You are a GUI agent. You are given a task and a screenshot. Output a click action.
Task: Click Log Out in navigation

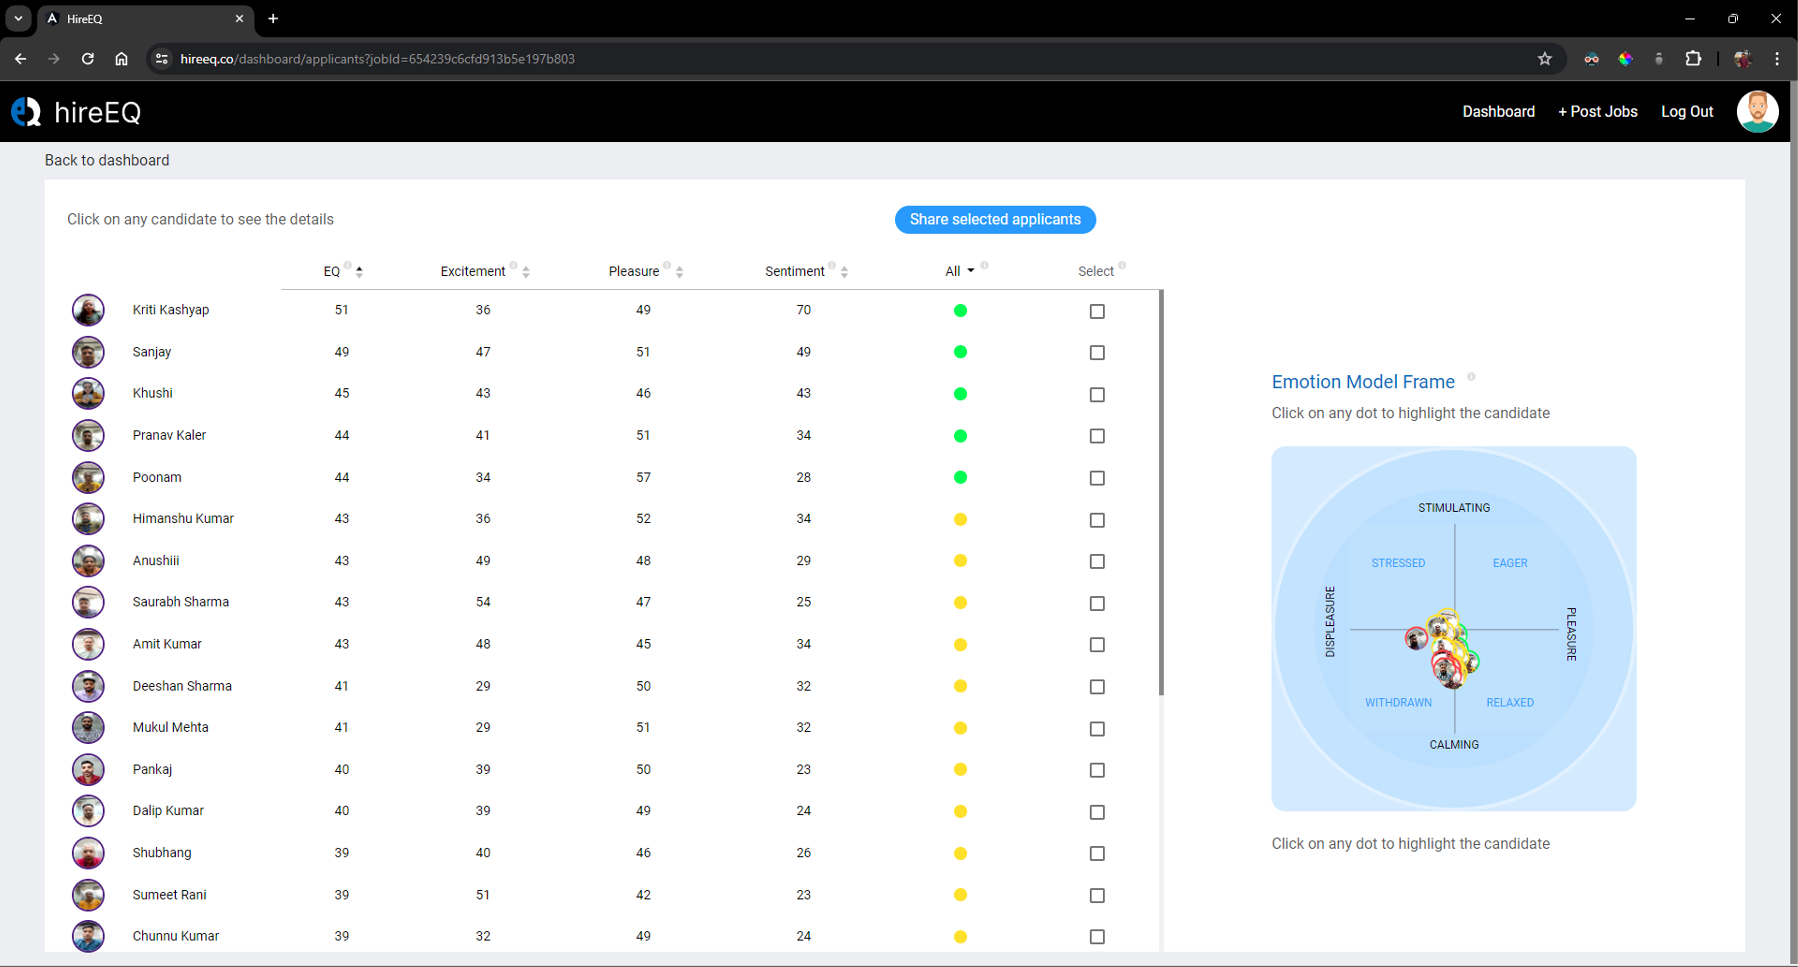point(1687,111)
